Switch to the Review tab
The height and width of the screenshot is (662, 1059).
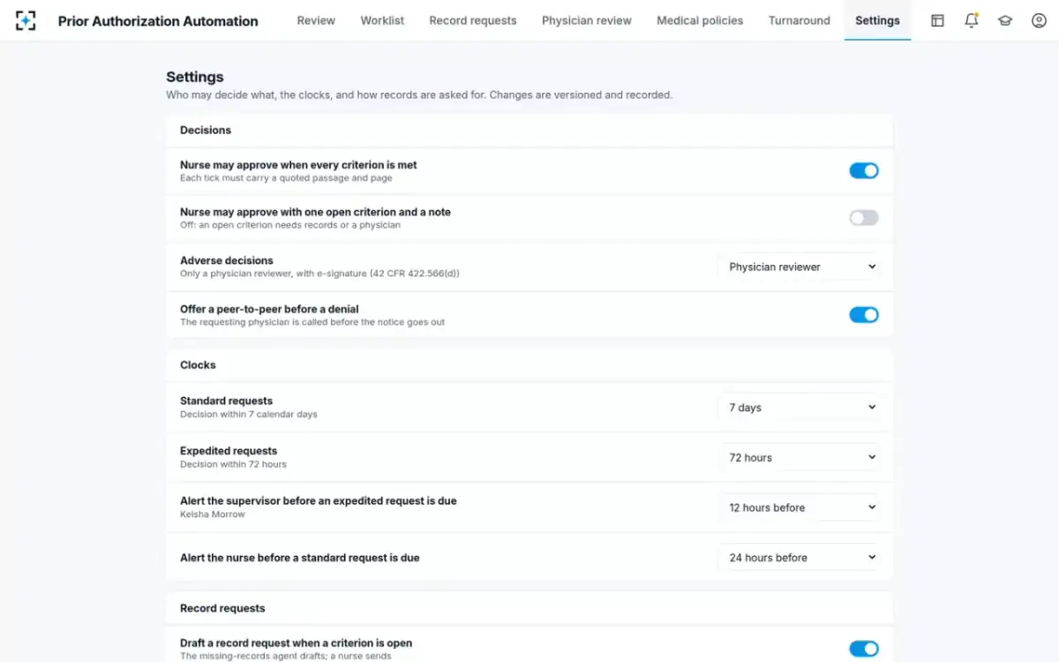point(316,20)
